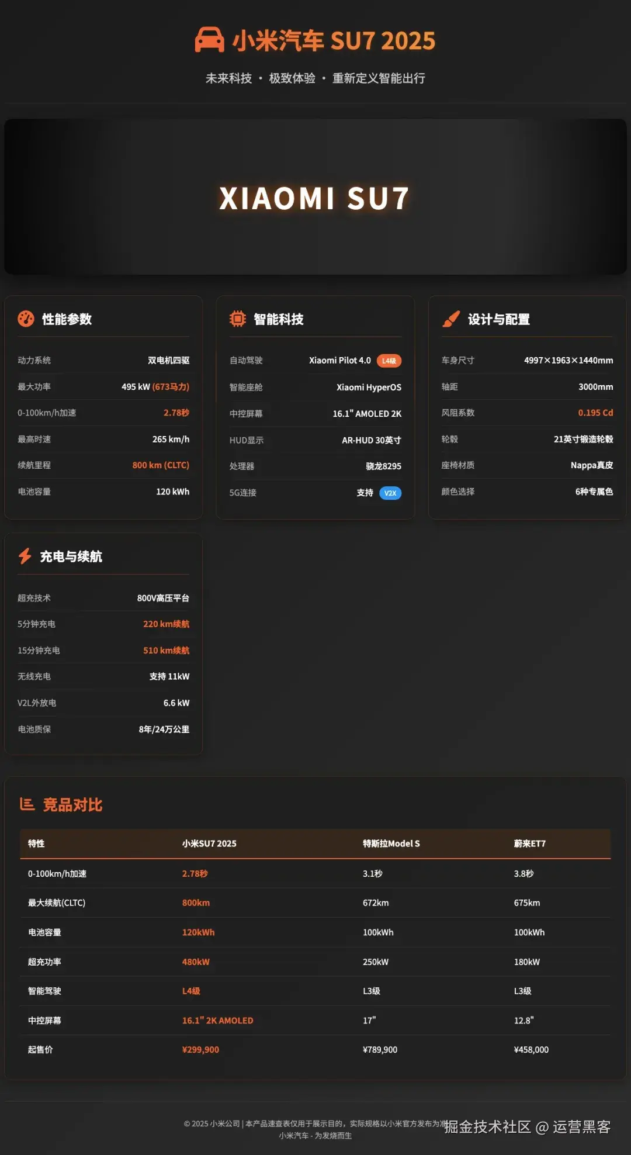The image size is (631, 1155).
Task: Click the 小米SU7 2025 column header
Action: pyautogui.click(x=209, y=843)
